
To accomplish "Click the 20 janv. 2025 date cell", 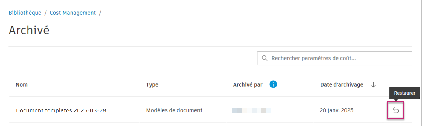I will pos(336,110).
